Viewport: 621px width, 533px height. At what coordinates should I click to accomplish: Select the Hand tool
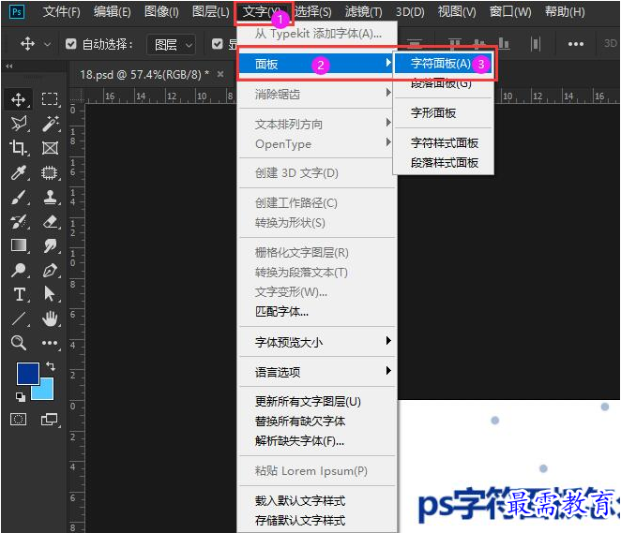[50, 318]
